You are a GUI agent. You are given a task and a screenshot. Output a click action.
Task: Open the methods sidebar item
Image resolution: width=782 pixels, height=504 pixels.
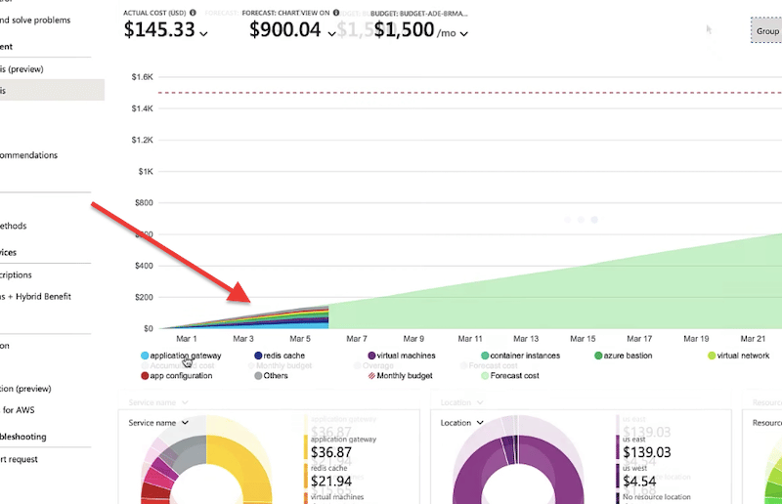pyautogui.click(x=14, y=226)
